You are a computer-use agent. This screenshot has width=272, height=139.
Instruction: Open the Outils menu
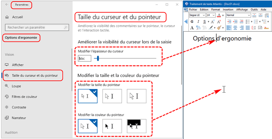254,10
